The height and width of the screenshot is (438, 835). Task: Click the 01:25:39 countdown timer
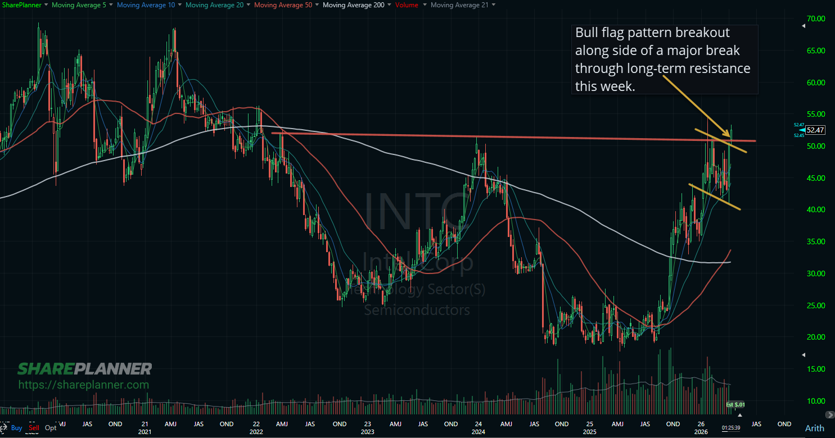731,427
